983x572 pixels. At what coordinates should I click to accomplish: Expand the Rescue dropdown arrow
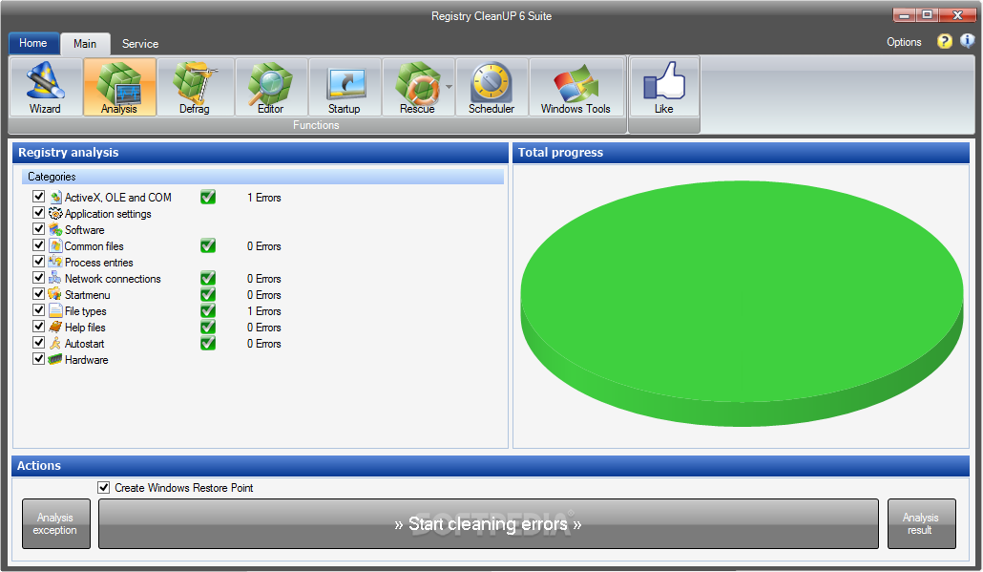(x=449, y=87)
